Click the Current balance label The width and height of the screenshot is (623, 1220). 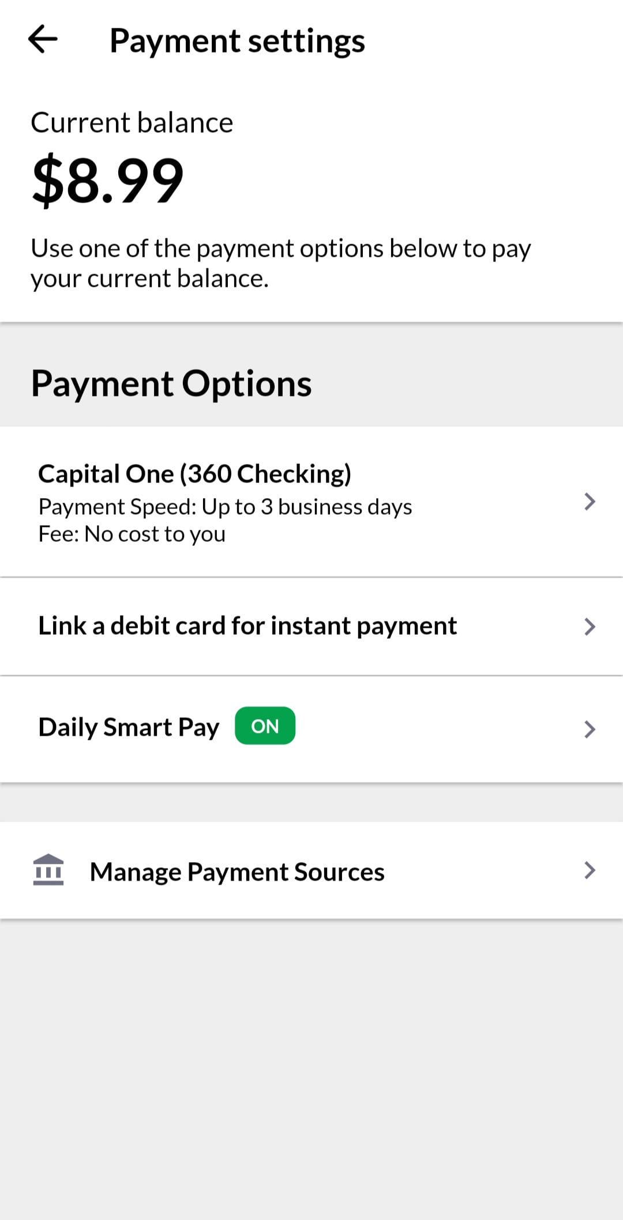click(132, 122)
